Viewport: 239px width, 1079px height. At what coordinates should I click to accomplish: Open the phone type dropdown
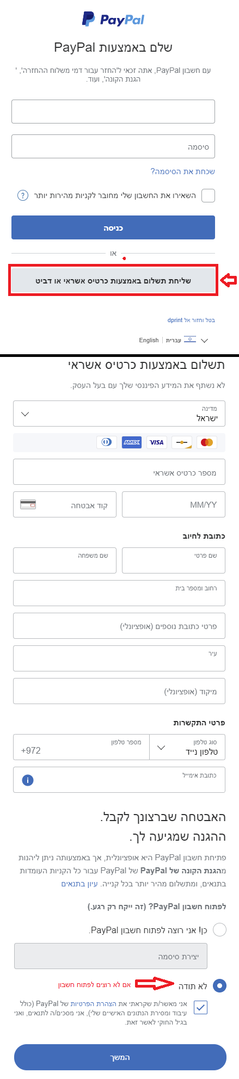187,747
